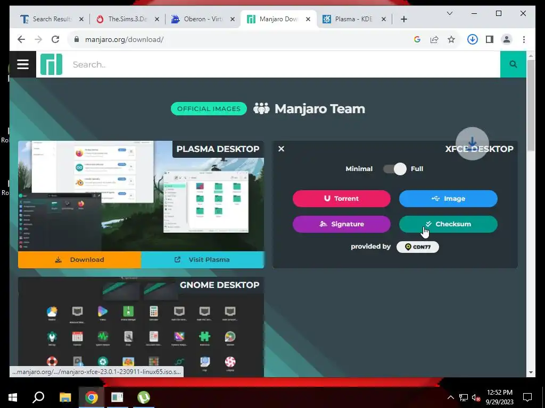Click the taskbar app next to Chrome

click(x=117, y=397)
